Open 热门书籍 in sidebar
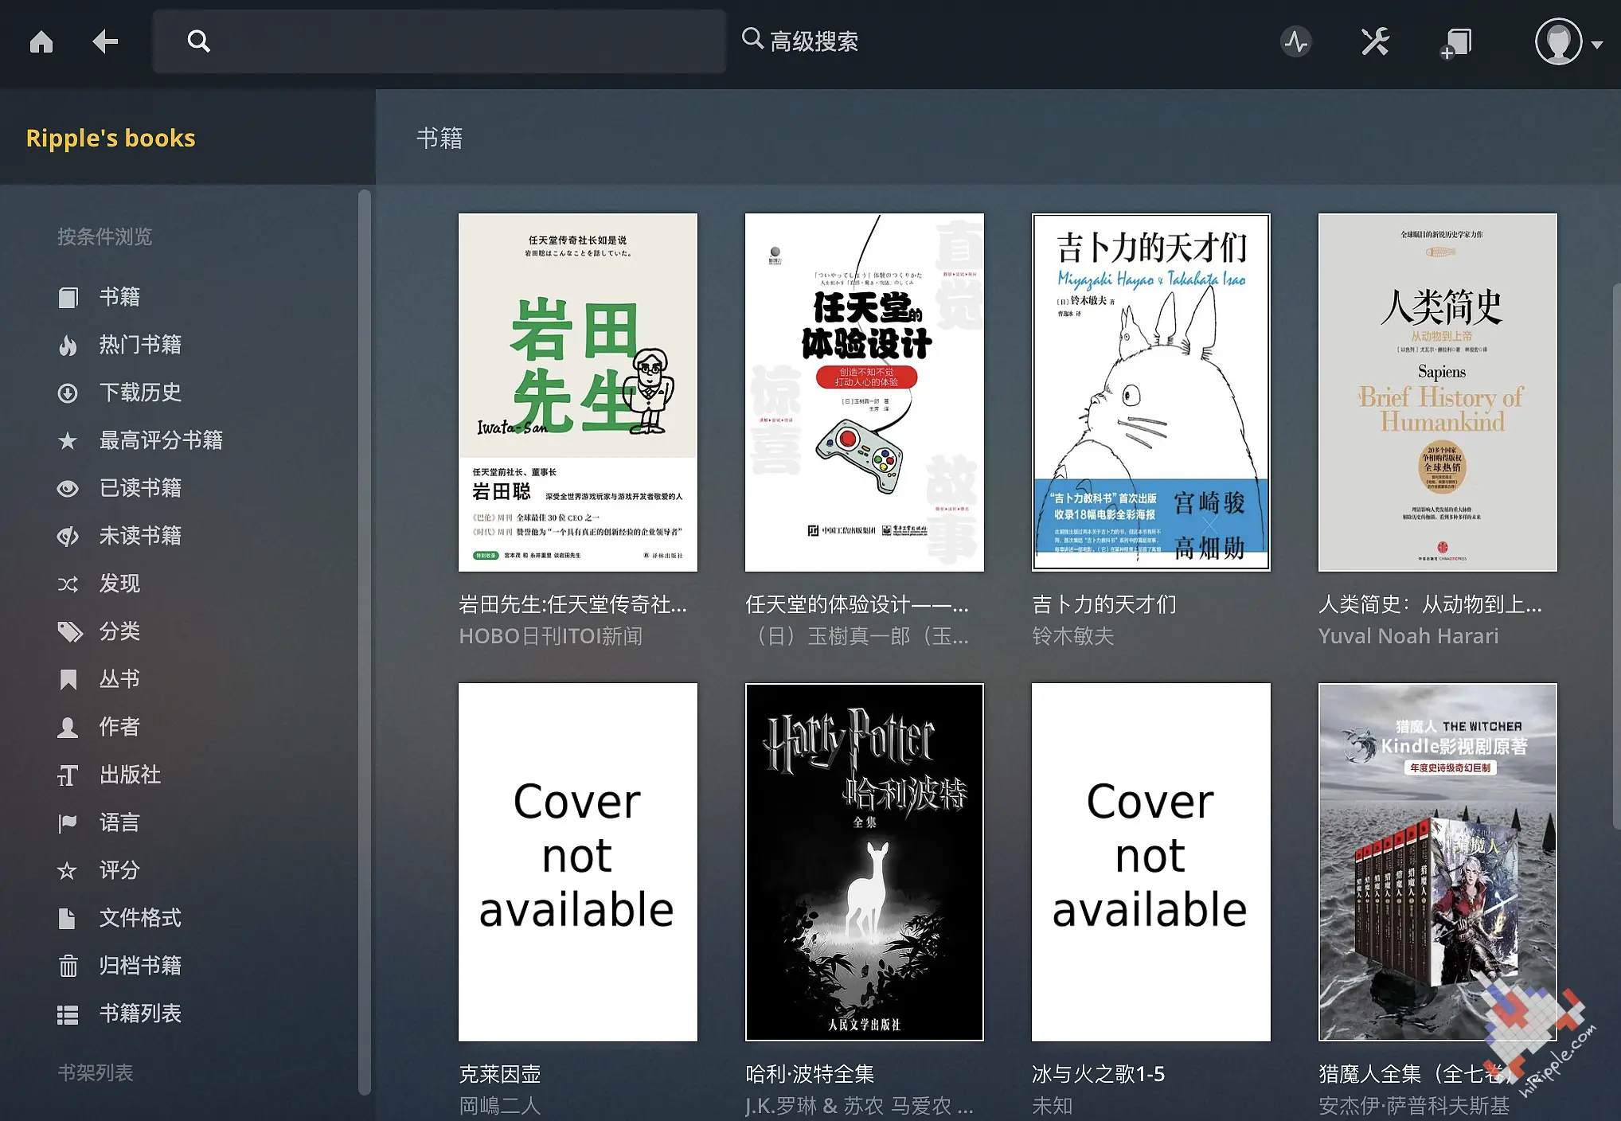The height and width of the screenshot is (1121, 1621). point(140,345)
